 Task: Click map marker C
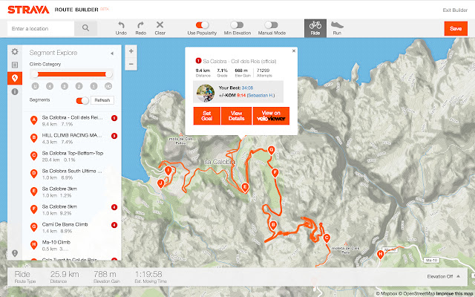point(327,238)
